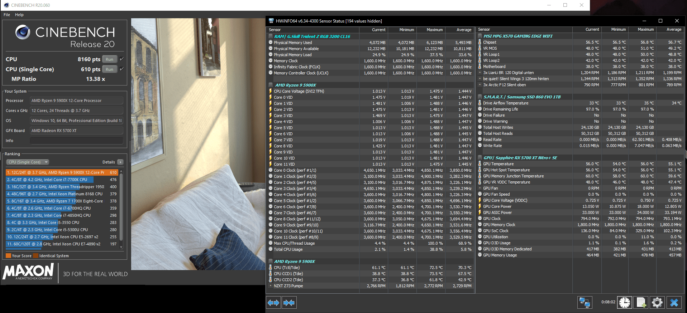
Task: Click the fan icon beside GPU Fan row
Action: pyautogui.click(x=480, y=188)
